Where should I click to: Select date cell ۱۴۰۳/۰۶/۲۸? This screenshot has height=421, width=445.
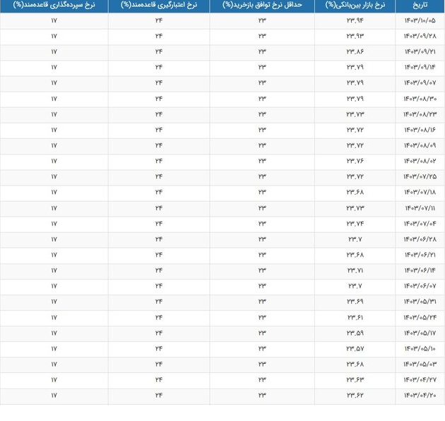click(x=420, y=239)
